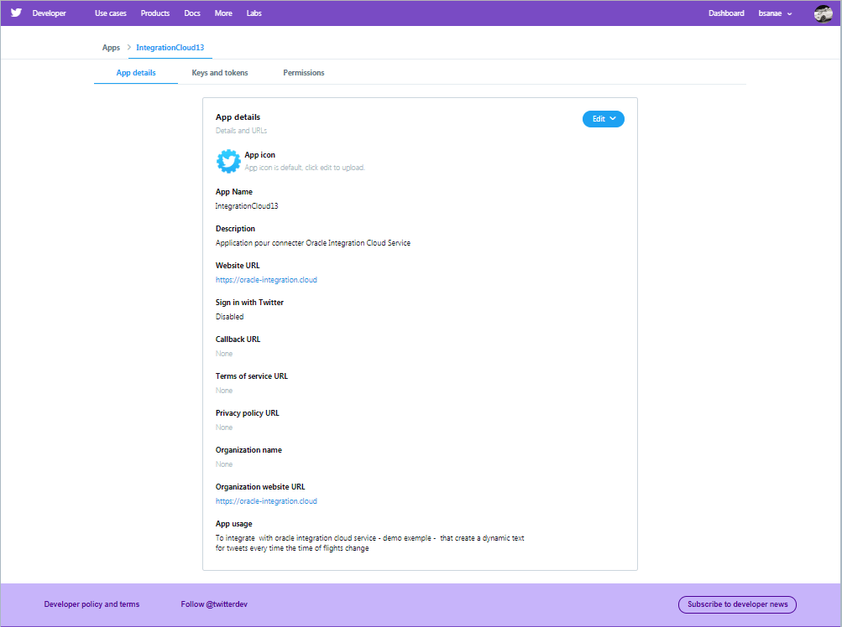The height and width of the screenshot is (627, 842).
Task: Click the default Twitter app icon
Action: tap(227, 160)
